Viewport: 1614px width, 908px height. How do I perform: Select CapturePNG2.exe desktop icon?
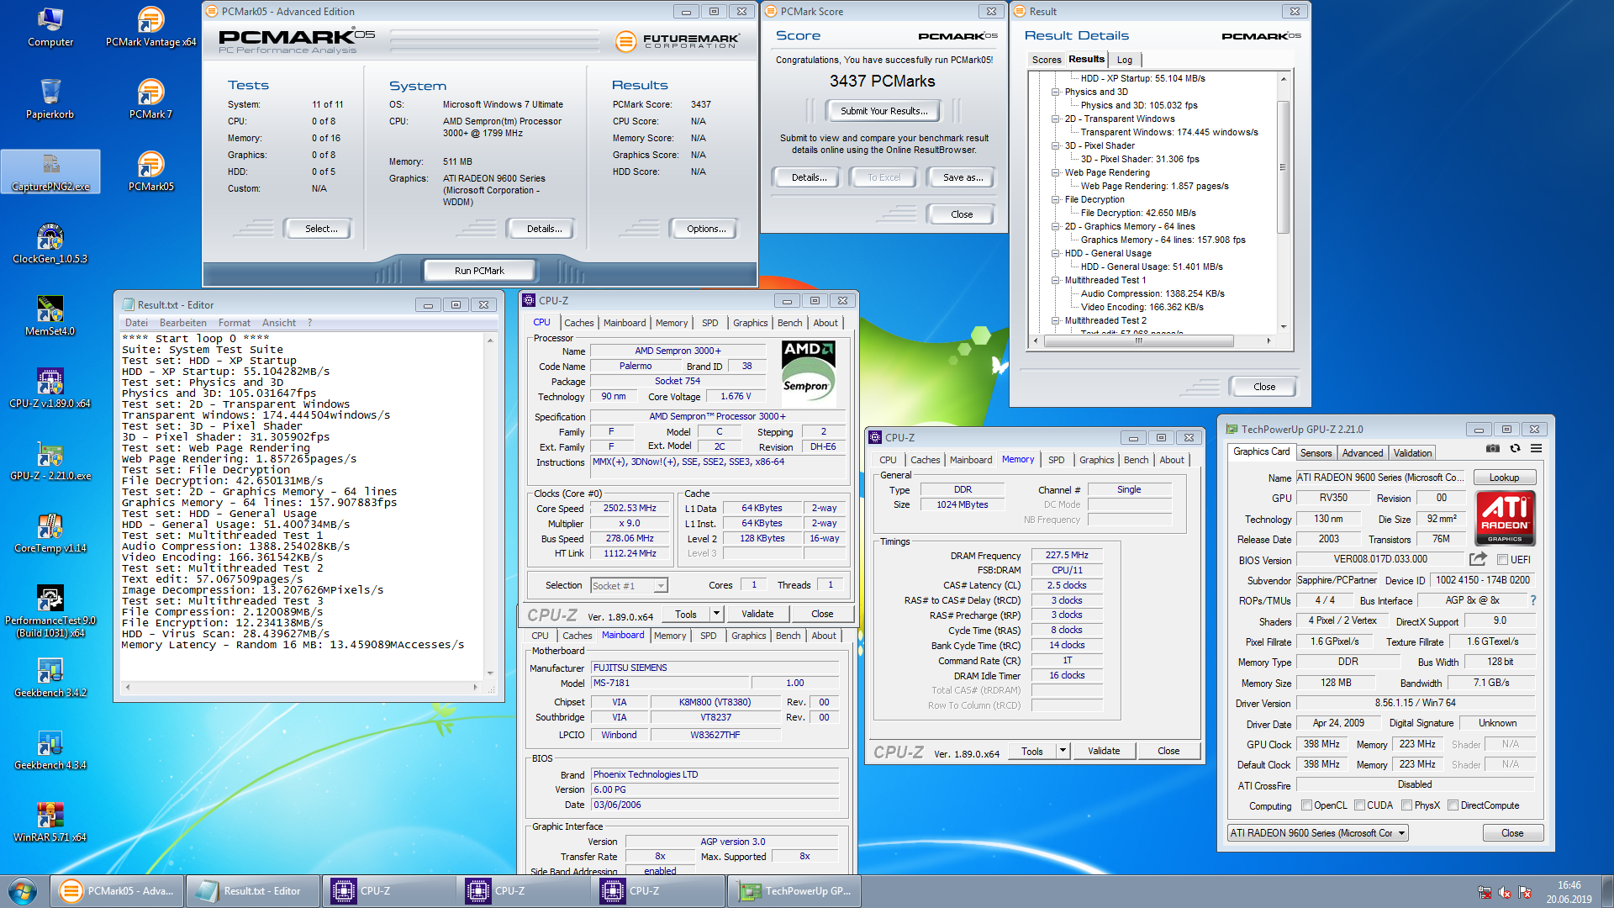50,172
